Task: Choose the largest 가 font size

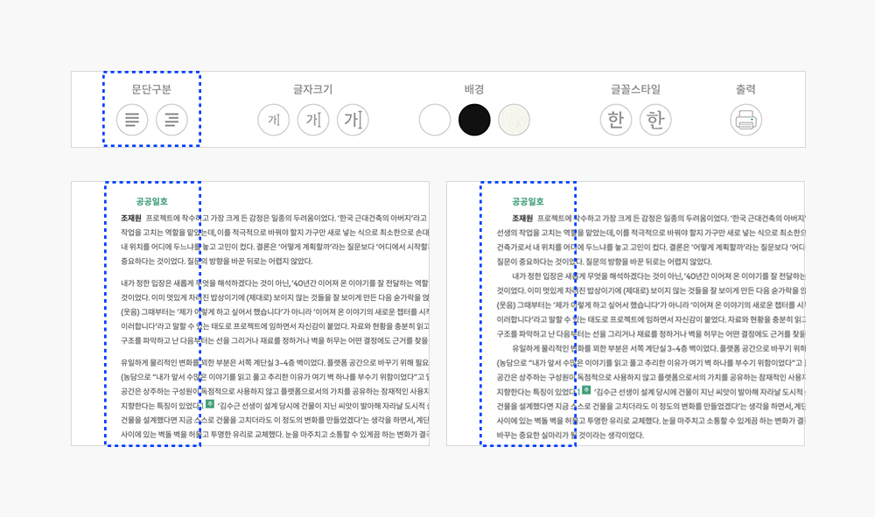Action: (353, 119)
